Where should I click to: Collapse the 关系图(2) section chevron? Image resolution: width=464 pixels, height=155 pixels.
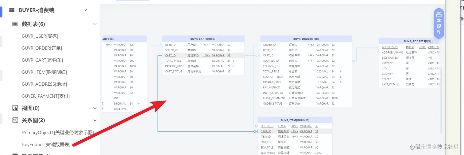(x=95, y=120)
